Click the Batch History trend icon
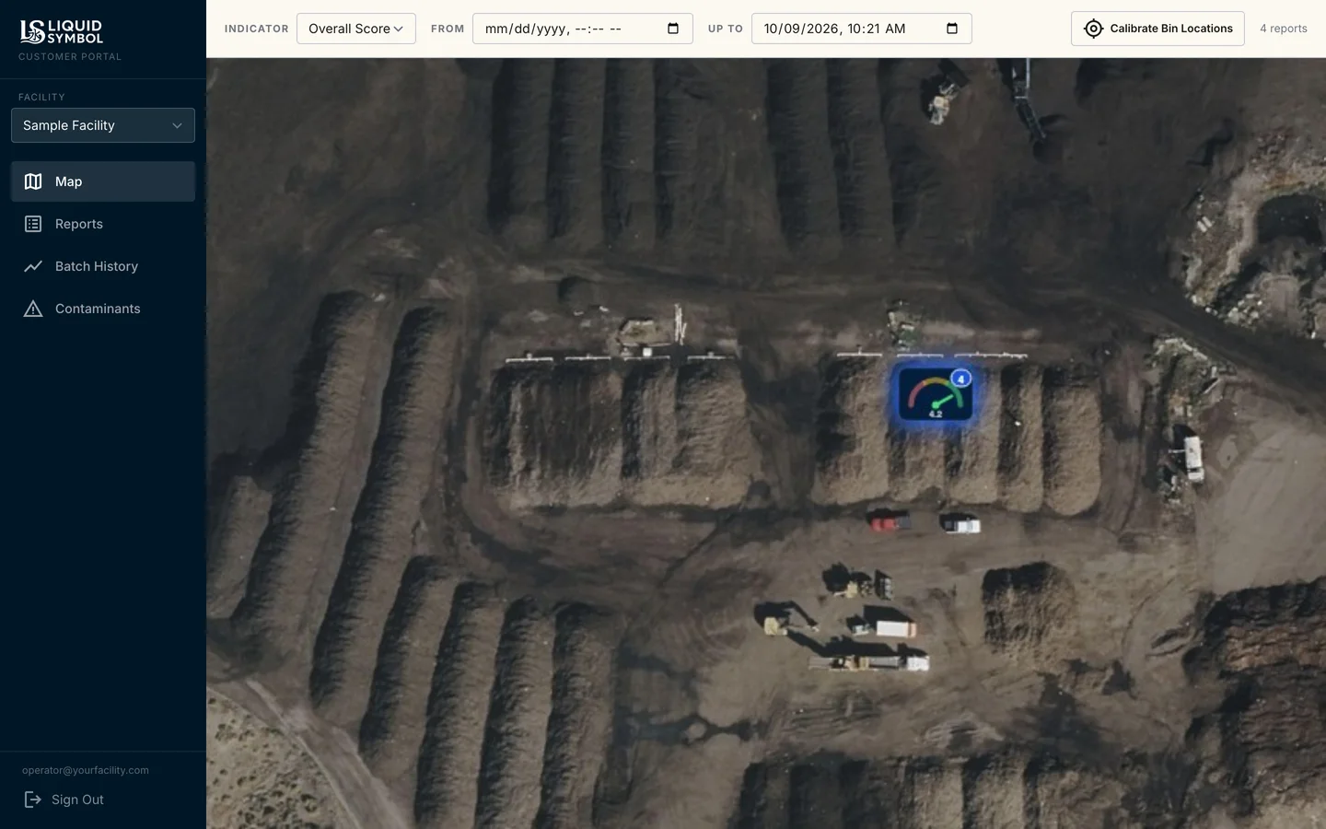Viewport: 1326px width, 829px height. tap(33, 266)
